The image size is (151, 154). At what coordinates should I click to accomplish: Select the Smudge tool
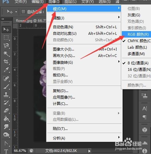tap(6, 127)
